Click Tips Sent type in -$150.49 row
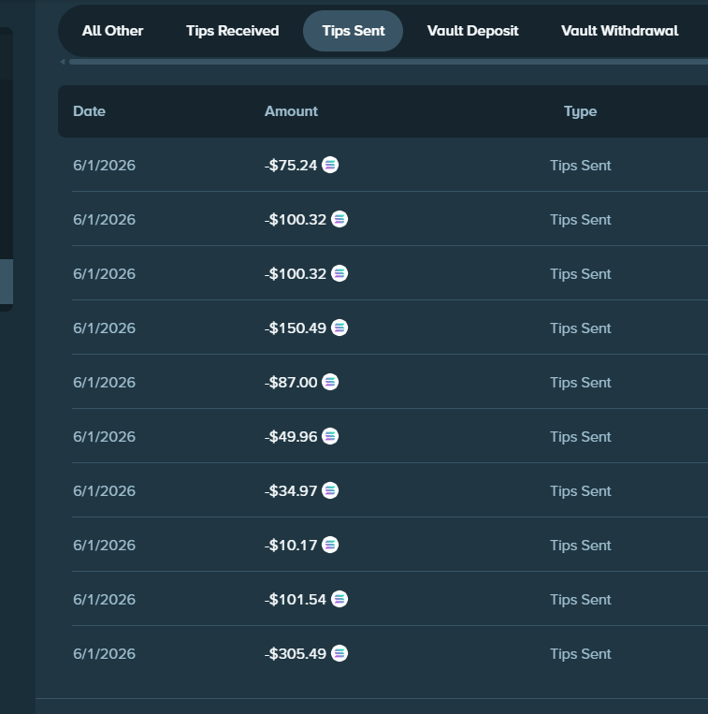This screenshot has height=714, width=708. tap(580, 328)
